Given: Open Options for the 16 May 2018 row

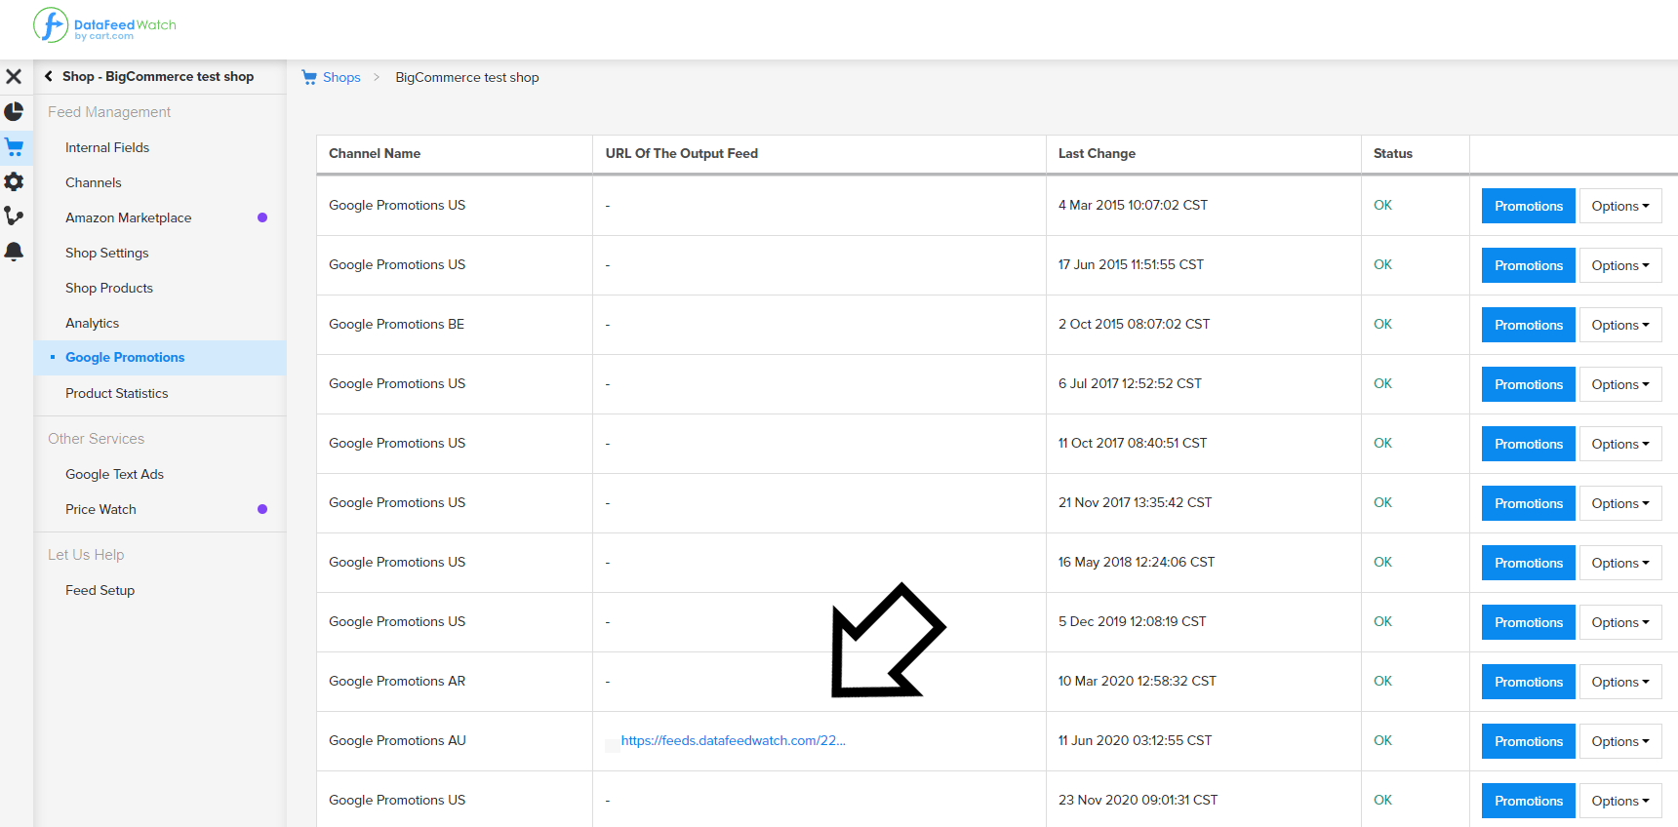Looking at the screenshot, I should click(1620, 563).
